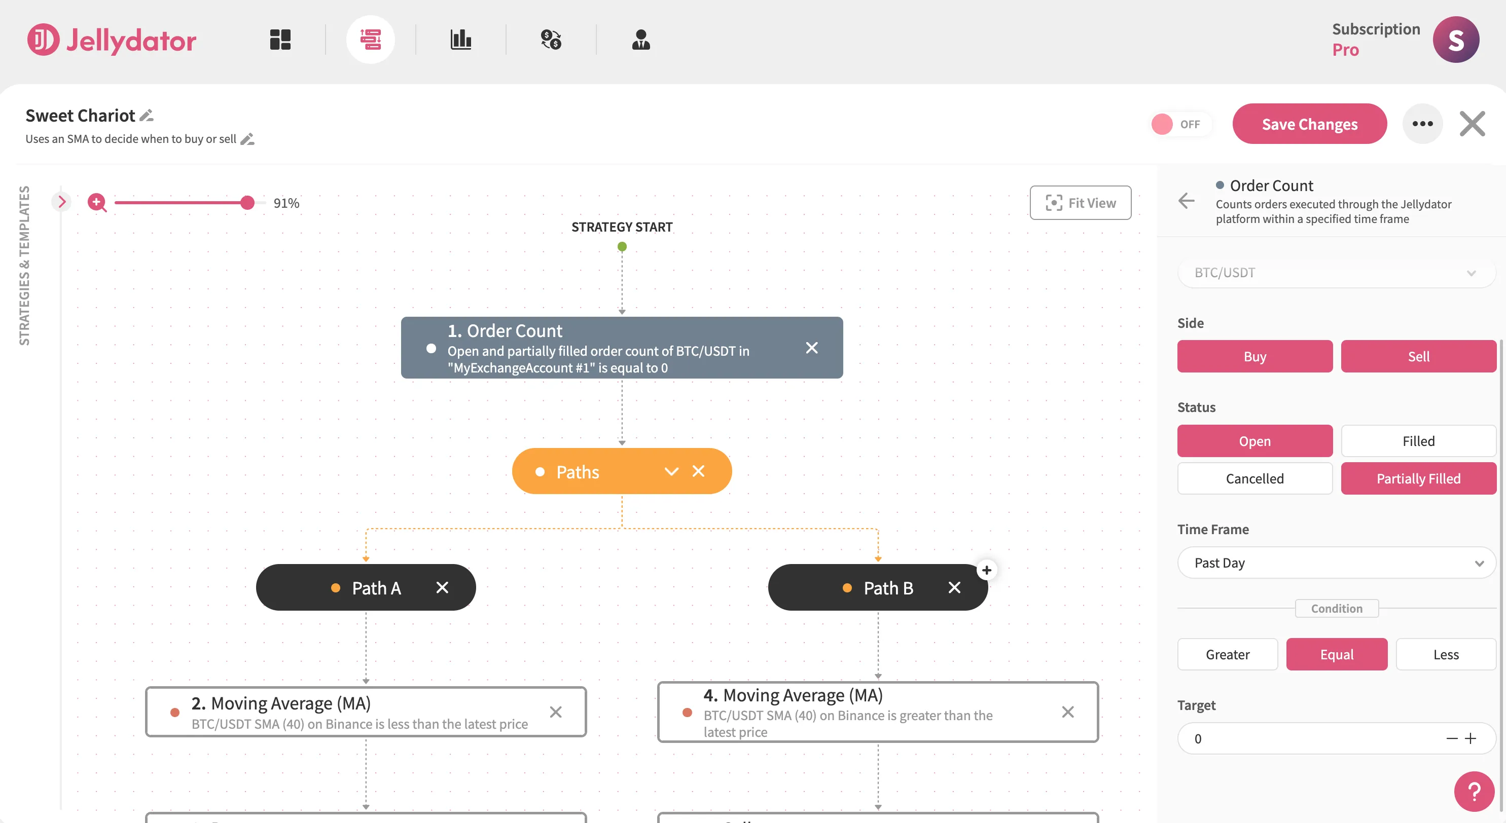This screenshot has width=1506, height=823.
Task: Click the 91% zoom value
Action: click(286, 203)
